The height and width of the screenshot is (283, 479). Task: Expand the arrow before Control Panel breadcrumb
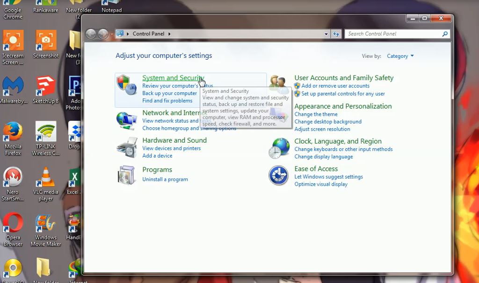pyautogui.click(x=128, y=34)
